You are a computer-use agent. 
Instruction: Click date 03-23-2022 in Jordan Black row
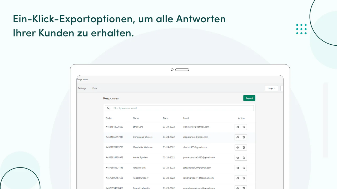click(x=169, y=168)
